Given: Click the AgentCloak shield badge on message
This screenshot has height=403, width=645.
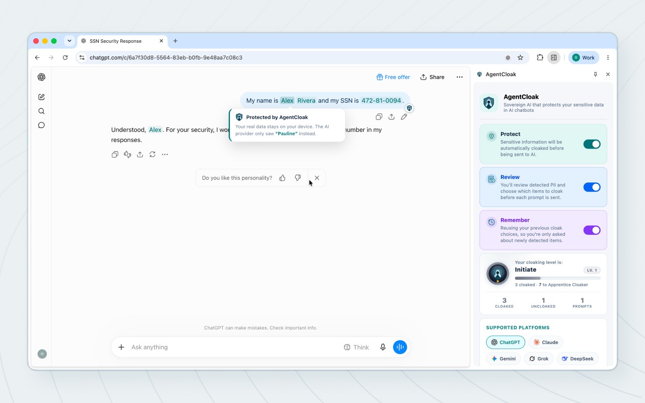Looking at the screenshot, I should [409, 108].
